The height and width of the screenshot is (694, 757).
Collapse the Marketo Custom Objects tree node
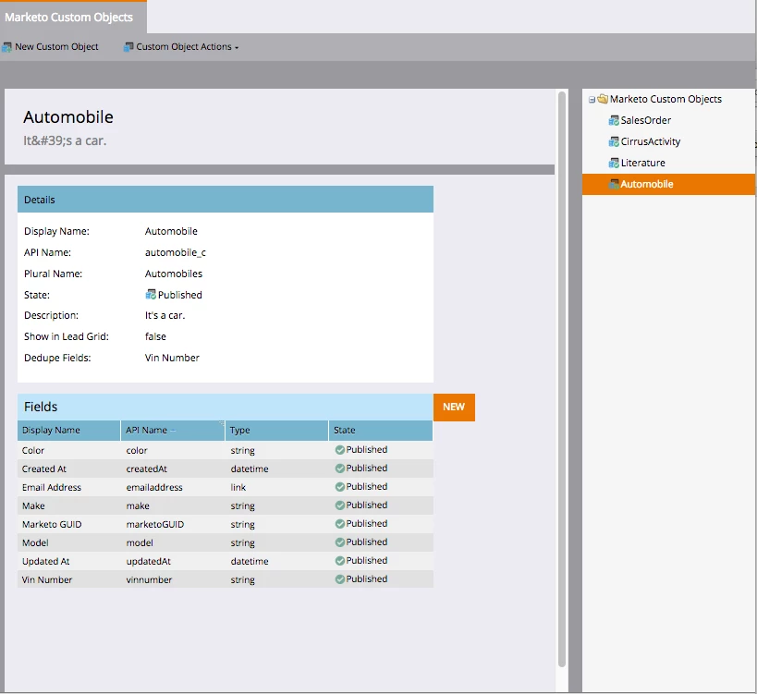[592, 100]
